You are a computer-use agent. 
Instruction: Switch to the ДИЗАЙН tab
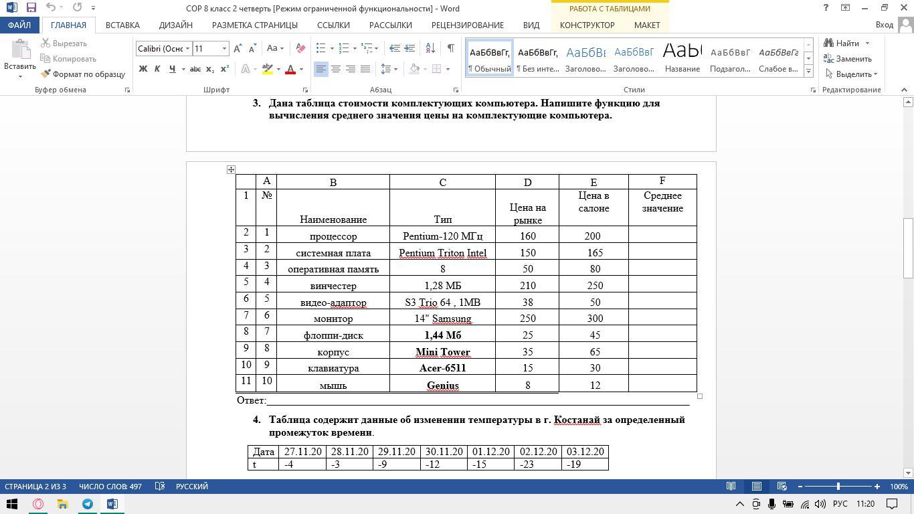point(176,25)
